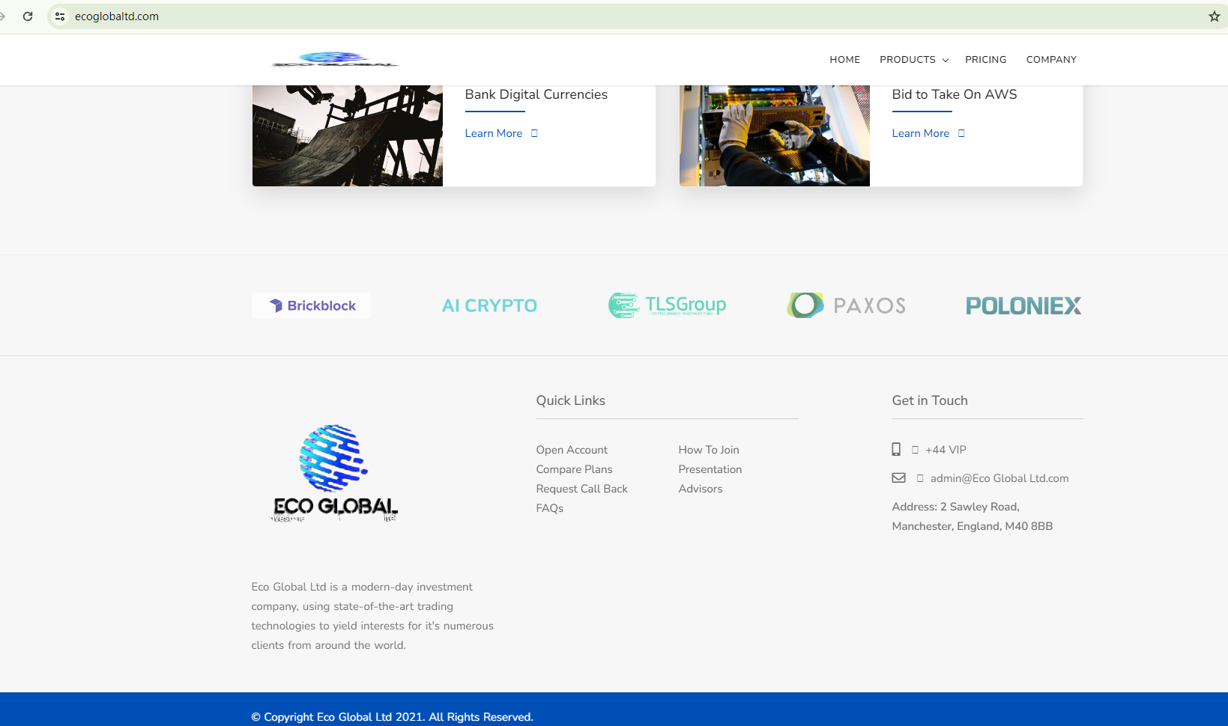Click Learn More under Bid to Take On AWS

pyautogui.click(x=921, y=133)
